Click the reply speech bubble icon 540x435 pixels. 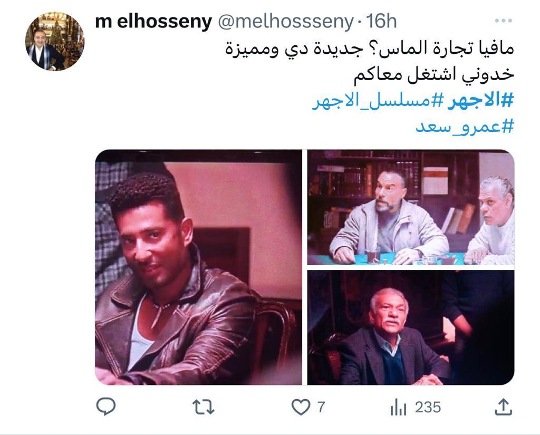(105, 407)
